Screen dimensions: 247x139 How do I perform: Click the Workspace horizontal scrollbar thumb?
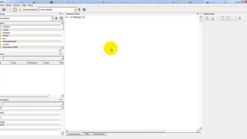[24, 95]
